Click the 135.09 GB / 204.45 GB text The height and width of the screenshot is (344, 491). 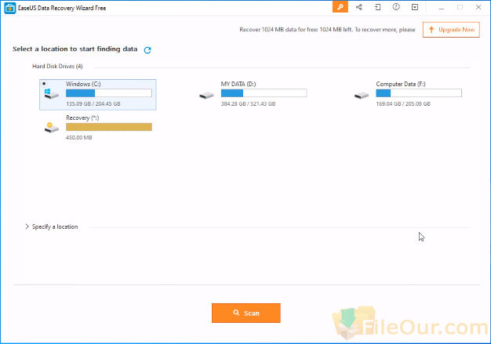point(93,103)
